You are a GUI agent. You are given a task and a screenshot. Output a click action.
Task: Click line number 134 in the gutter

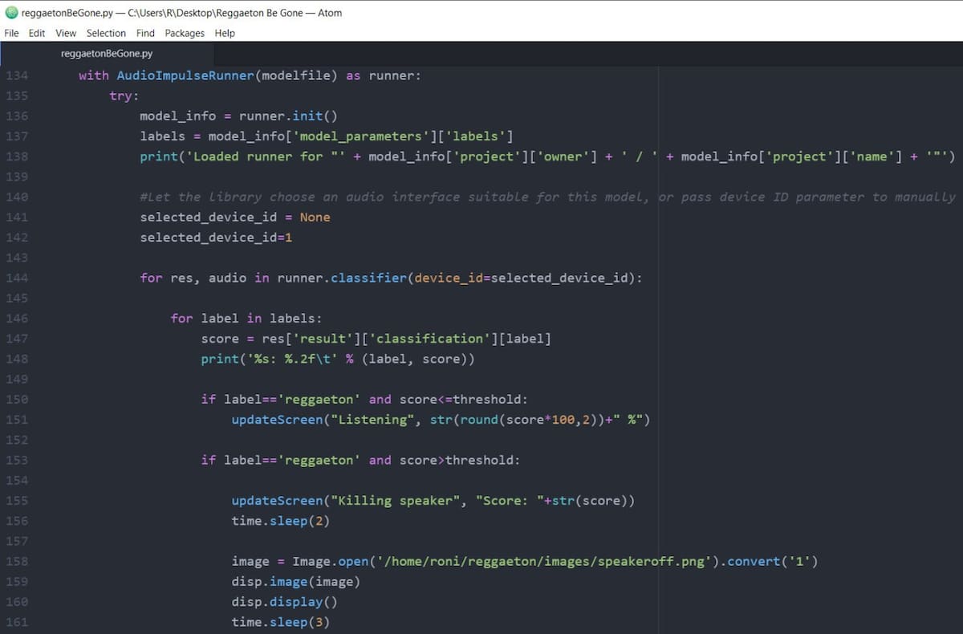pyautogui.click(x=17, y=75)
